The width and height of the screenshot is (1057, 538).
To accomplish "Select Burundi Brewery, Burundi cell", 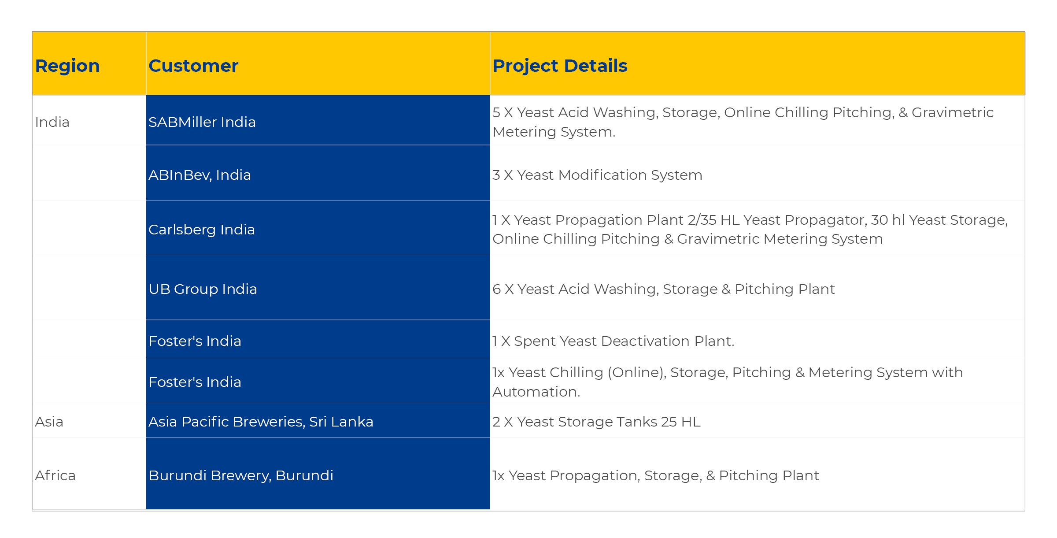I will click(318, 474).
